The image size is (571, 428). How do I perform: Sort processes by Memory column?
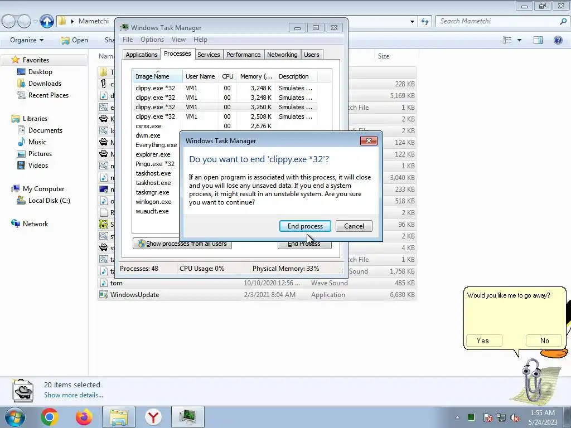[256, 76]
